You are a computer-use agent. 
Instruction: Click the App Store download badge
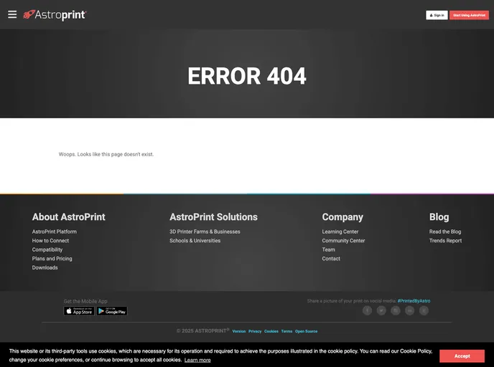[x=79, y=311]
